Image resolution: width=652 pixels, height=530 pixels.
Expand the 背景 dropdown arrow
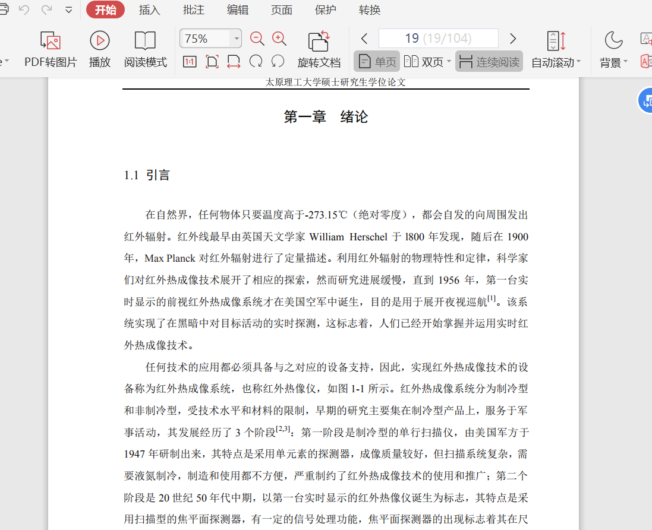coord(625,62)
